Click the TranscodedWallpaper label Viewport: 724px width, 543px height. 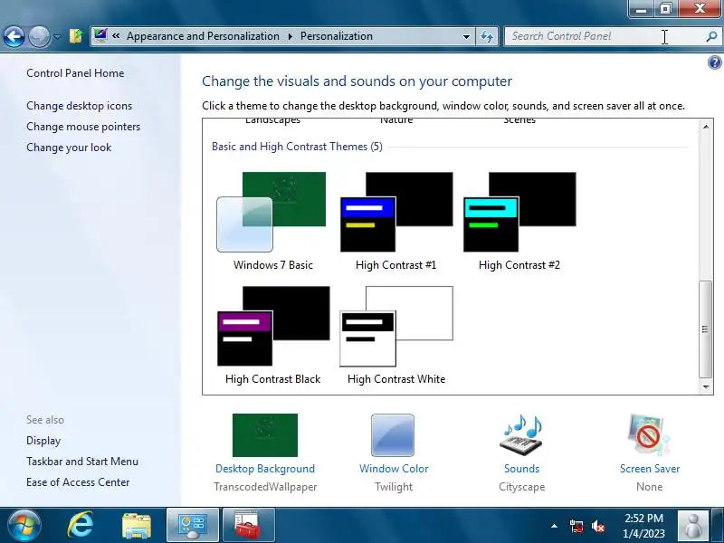pos(265,487)
